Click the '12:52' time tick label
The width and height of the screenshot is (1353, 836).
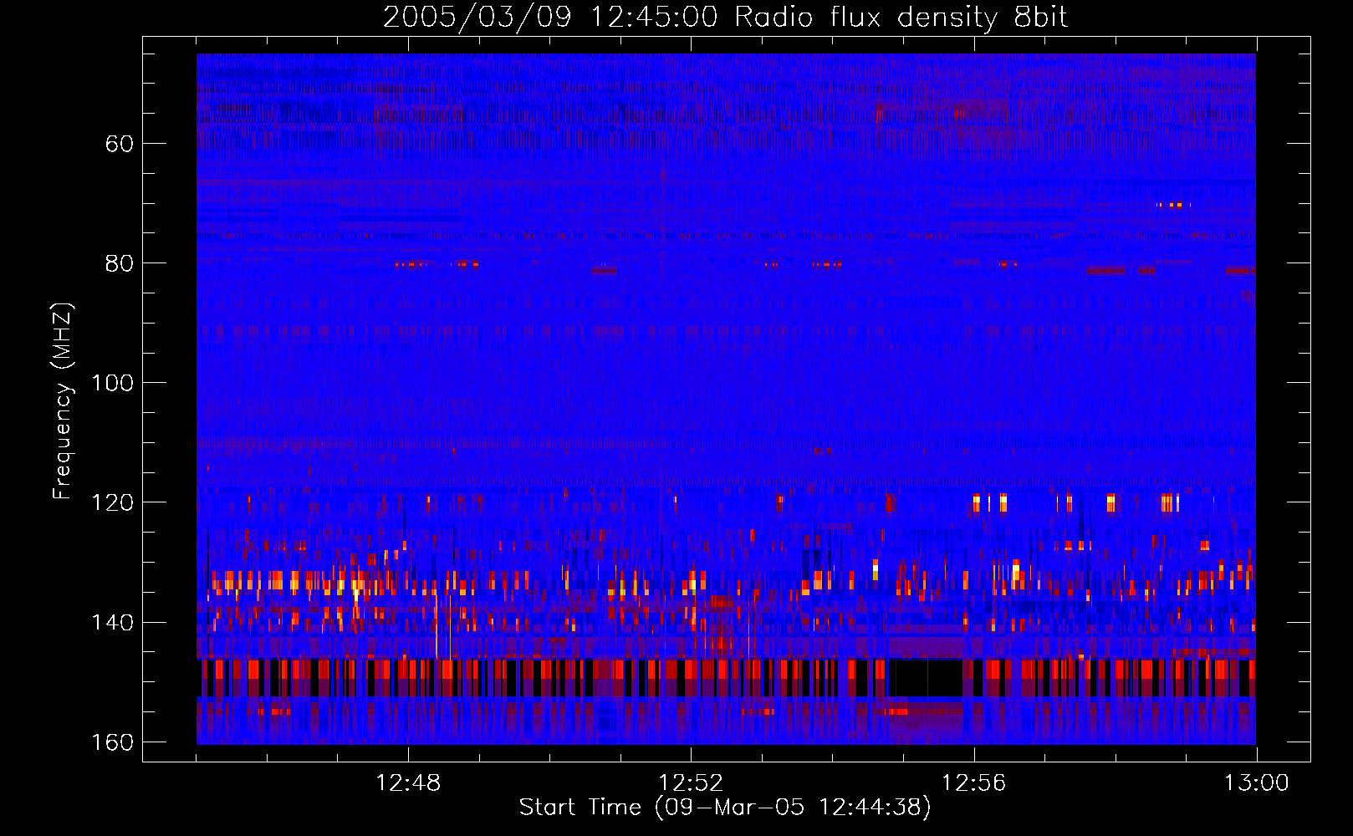[x=691, y=783]
